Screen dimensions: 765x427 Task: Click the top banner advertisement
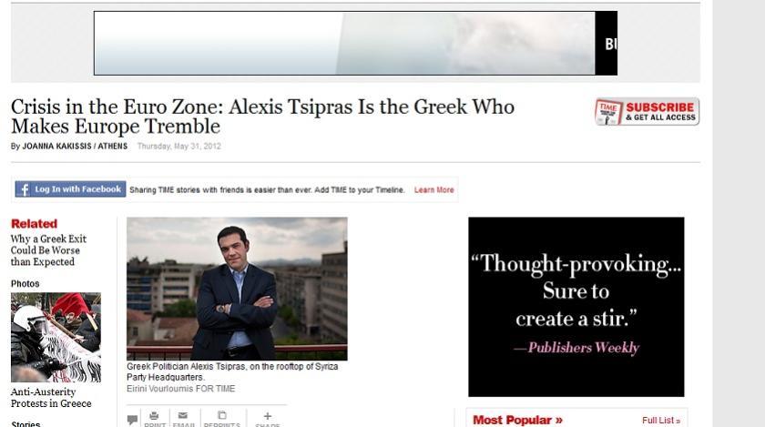click(355, 43)
